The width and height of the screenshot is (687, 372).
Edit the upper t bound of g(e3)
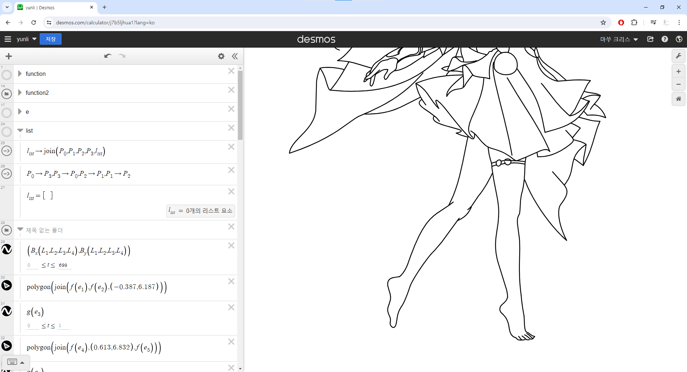63,325
